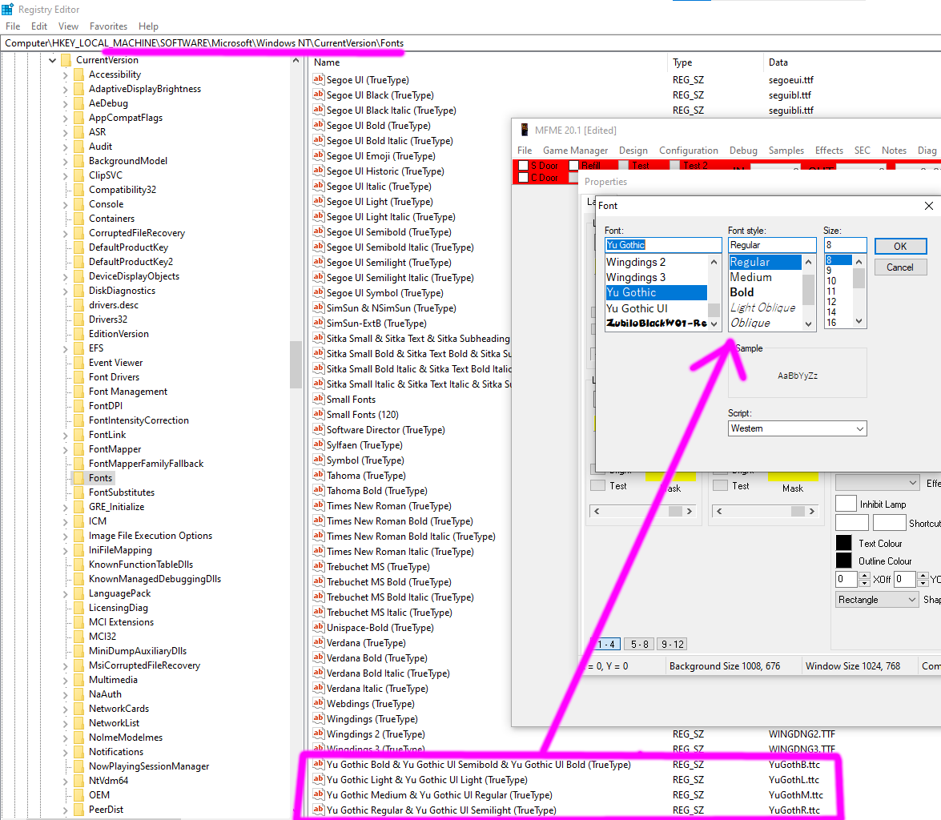Click the Multimedia folder icon
Viewport: 941px width, 820px height.
78,680
